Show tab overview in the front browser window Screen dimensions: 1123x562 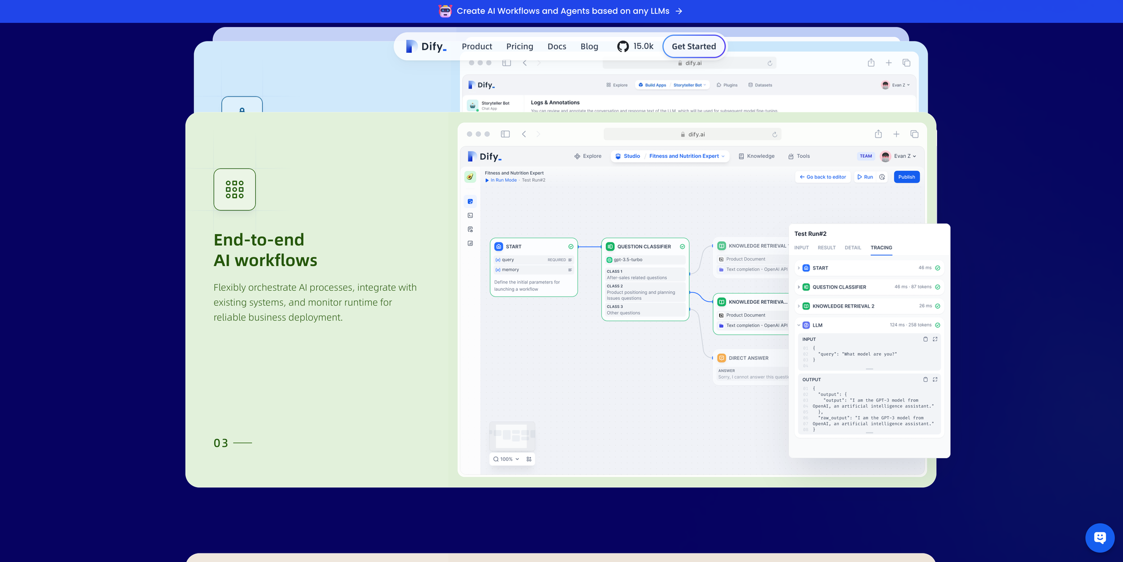914,134
